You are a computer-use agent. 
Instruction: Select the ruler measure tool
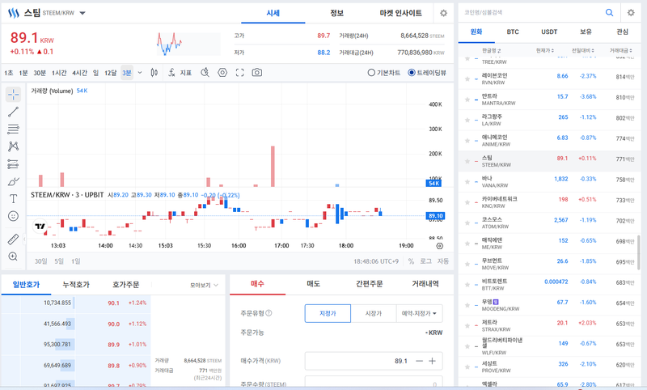(13, 240)
